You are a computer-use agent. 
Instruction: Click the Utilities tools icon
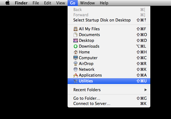pos(76,81)
